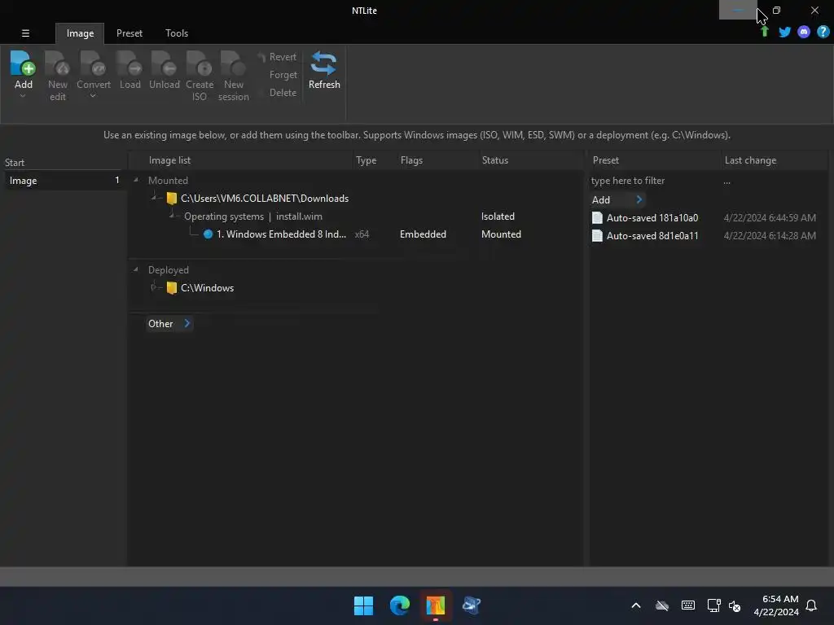Click the muted volume tray icon
Screen dimensions: 834x625
click(735, 605)
